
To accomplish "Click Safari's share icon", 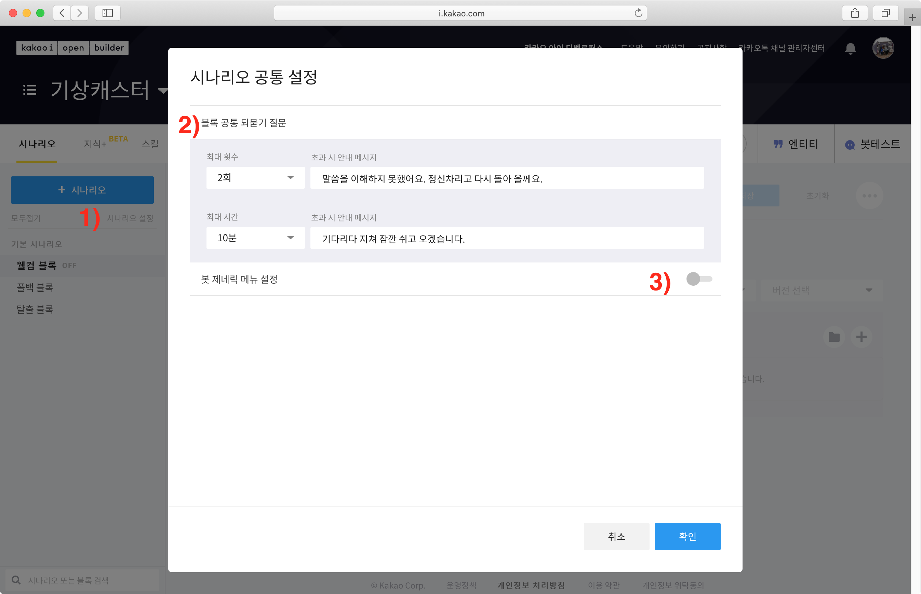I will (x=855, y=13).
